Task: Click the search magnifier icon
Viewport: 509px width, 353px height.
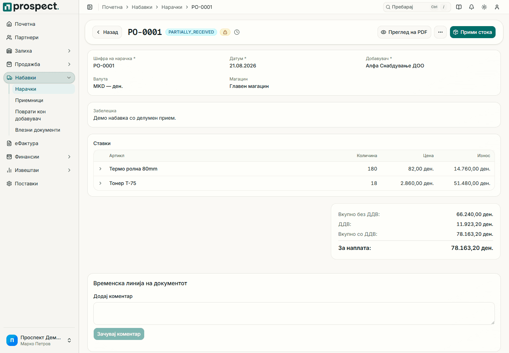Action: [388, 7]
